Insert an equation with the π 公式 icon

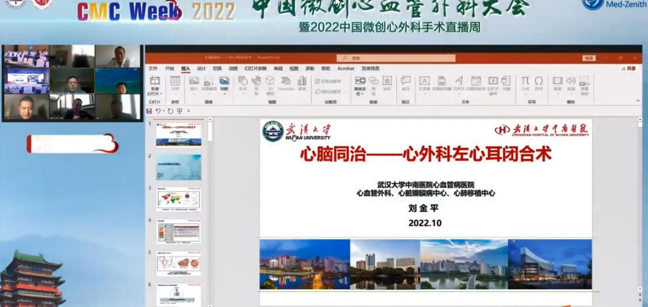pos(525,83)
